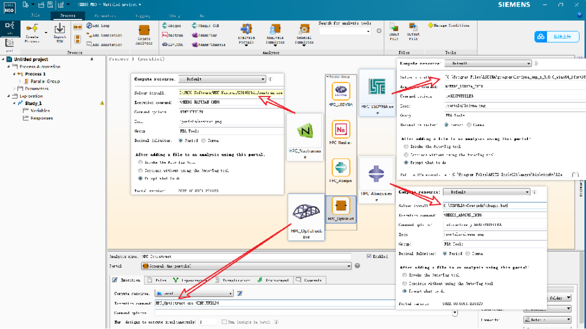Clear the analysis tools search box
Screen dimensions: 586x329
[x=379, y=31]
